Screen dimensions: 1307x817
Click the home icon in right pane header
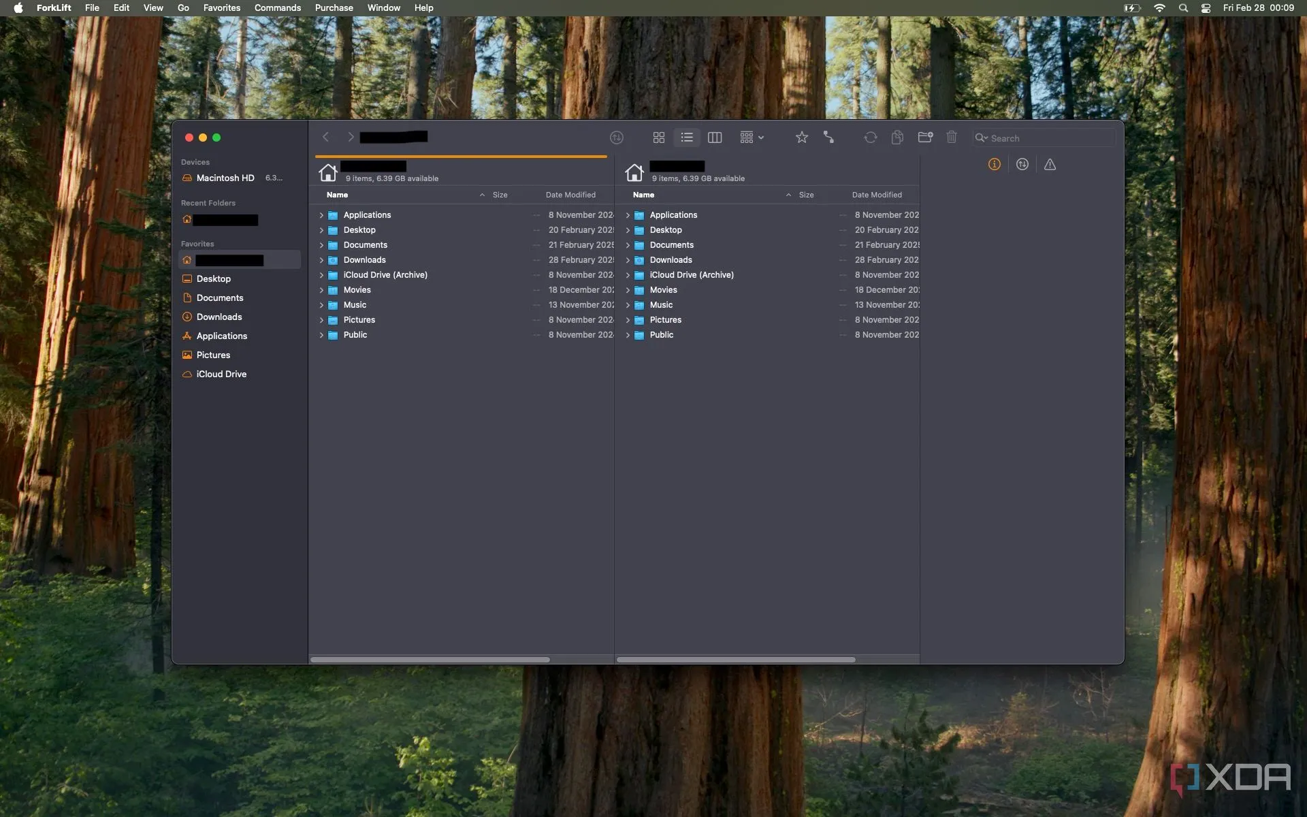(634, 172)
